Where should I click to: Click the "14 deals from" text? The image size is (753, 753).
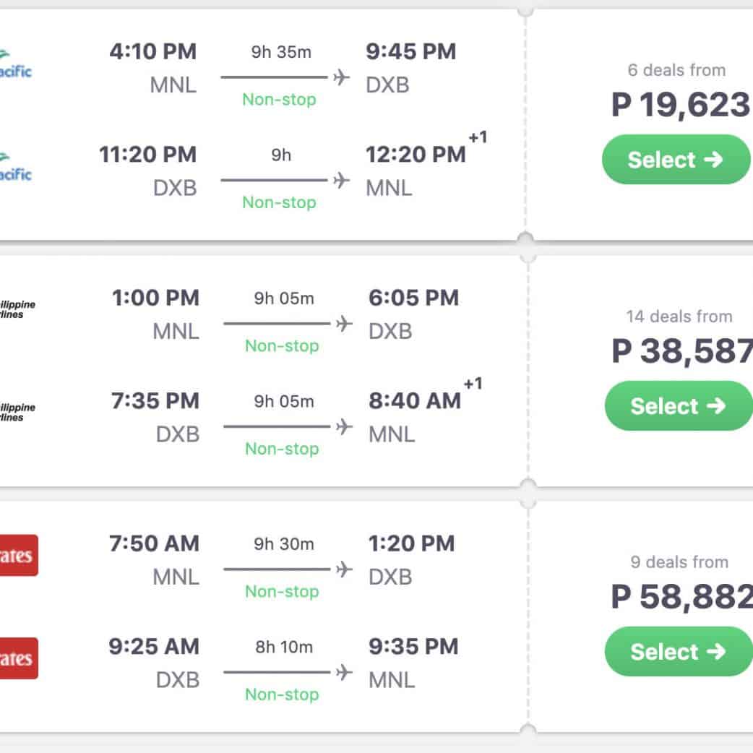(679, 317)
